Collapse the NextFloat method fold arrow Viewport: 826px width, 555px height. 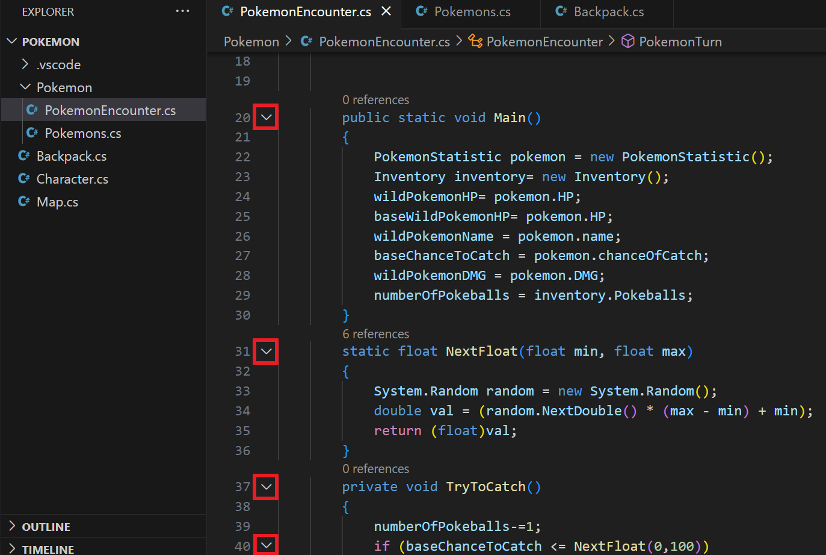(265, 351)
